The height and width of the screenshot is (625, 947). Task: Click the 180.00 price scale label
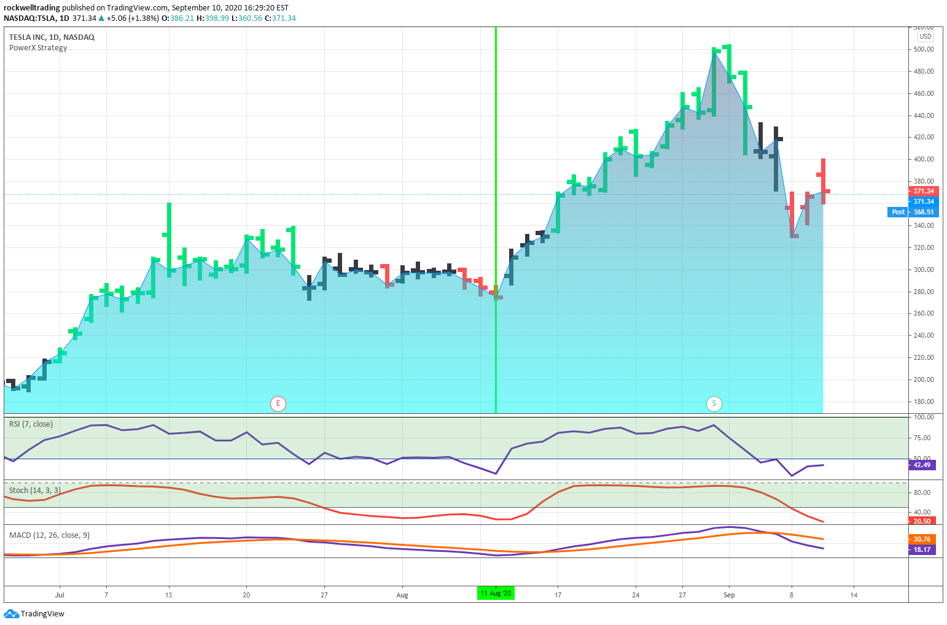coord(924,402)
